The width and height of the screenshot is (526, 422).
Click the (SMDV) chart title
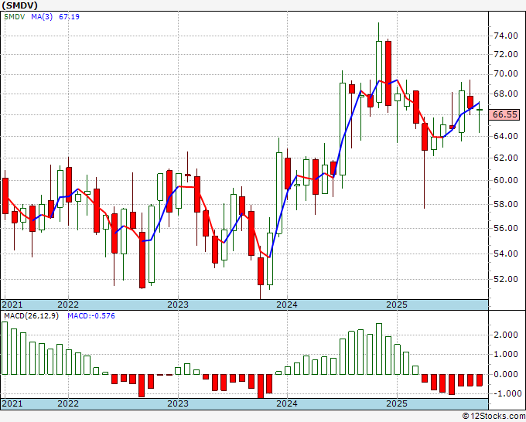19,5
